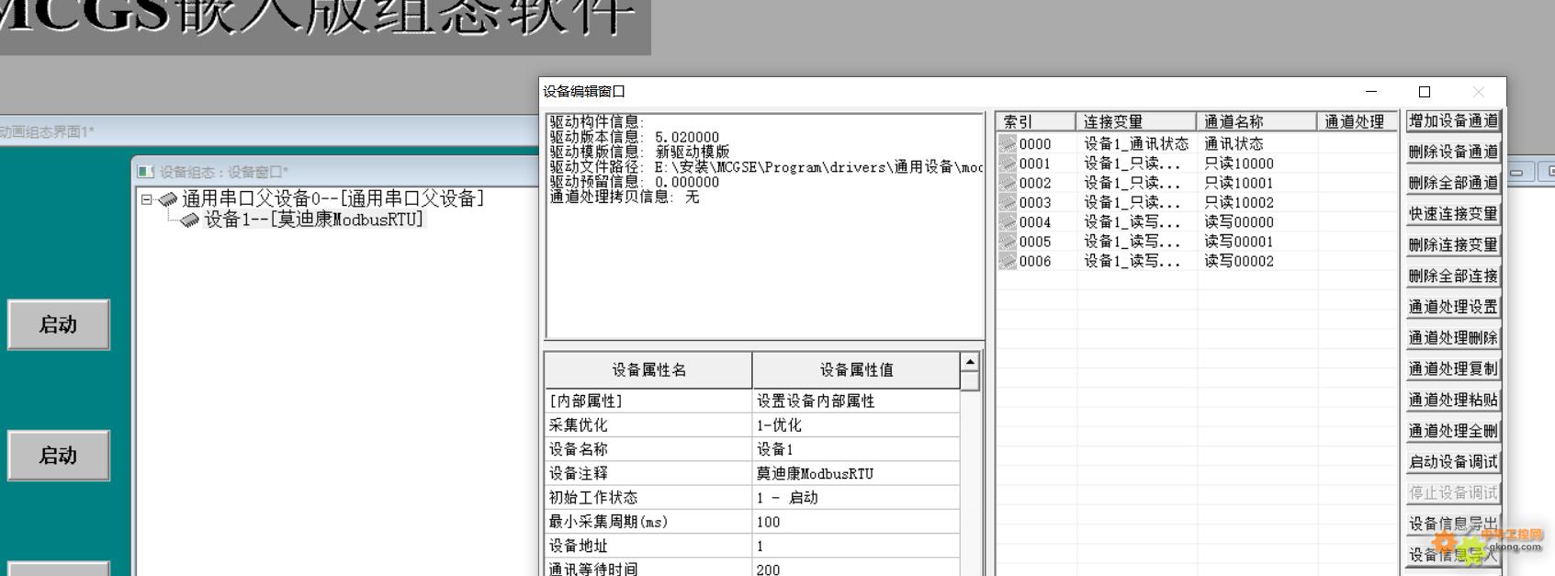Click 通道处理复制 button
Viewport: 1555px width, 576px height.
point(1453,368)
